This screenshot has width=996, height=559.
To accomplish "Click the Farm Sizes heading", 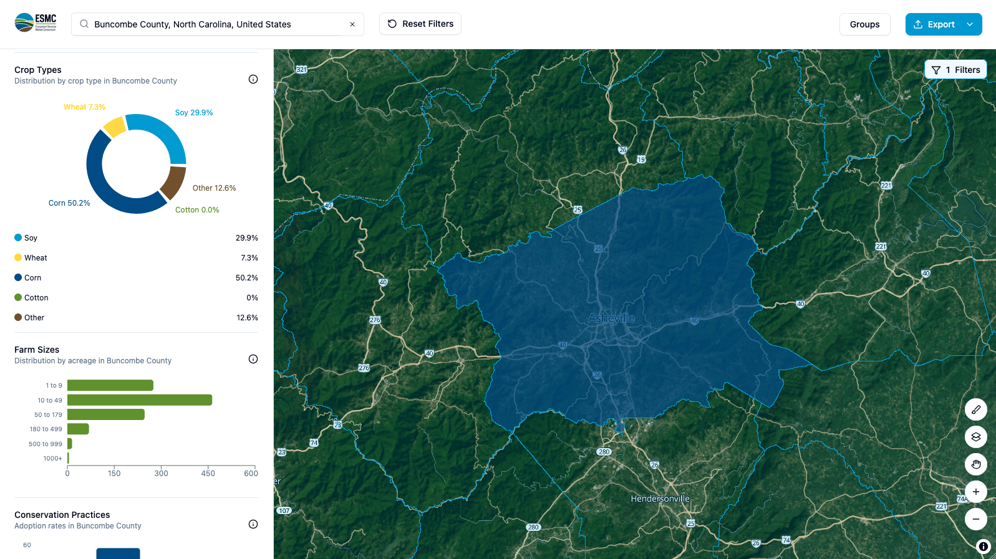I will [37, 350].
